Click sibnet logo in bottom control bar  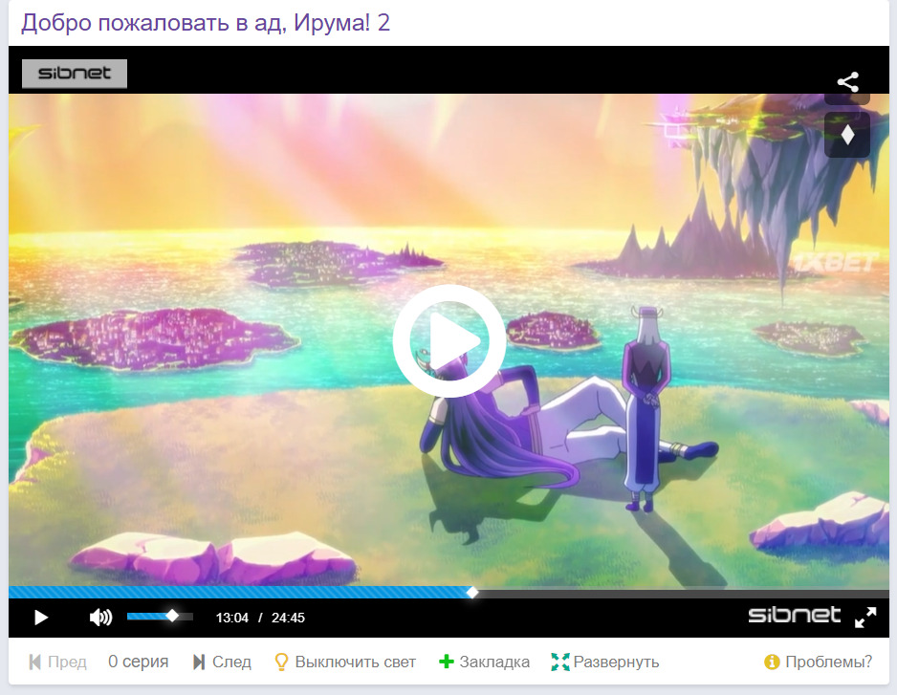[x=794, y=615]
